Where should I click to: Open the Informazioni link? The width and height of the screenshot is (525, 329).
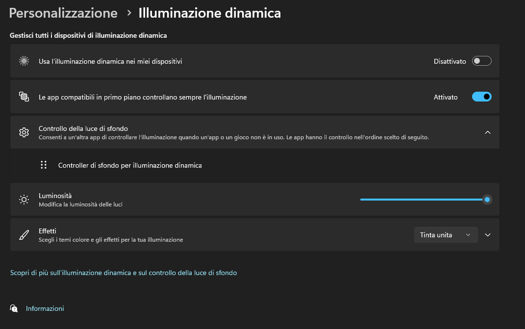coord(45,308)
